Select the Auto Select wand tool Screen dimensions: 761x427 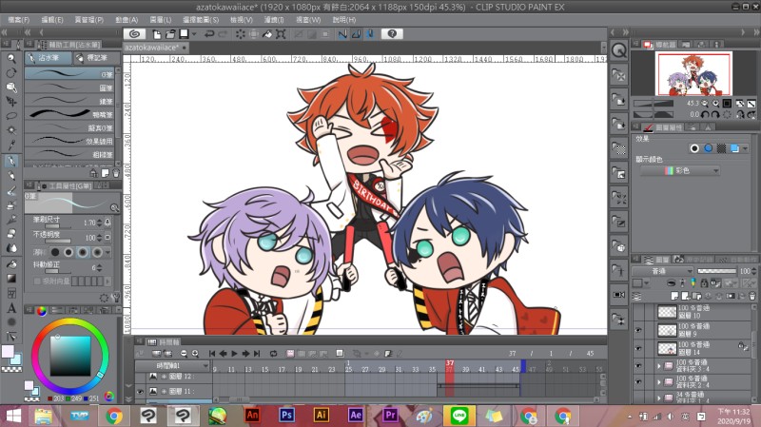pos(11,130)
